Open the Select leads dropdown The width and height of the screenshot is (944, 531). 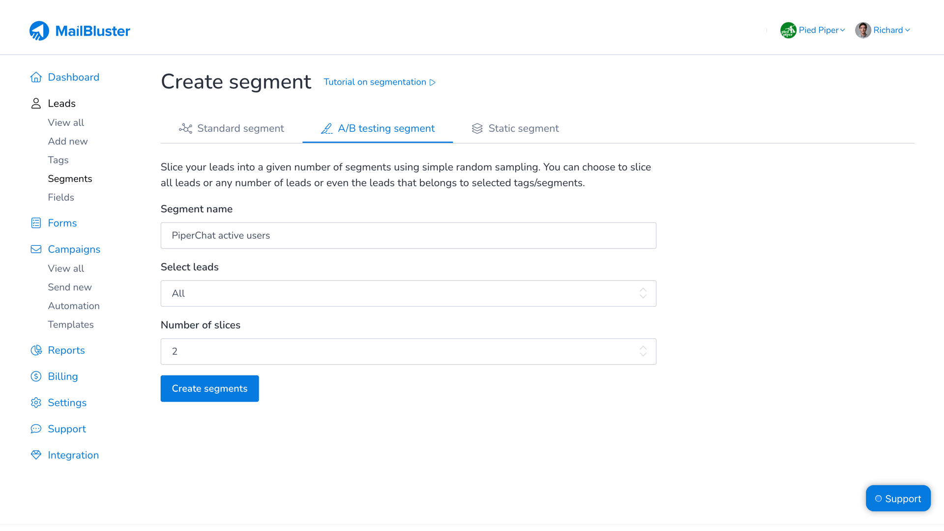(408, 294)
